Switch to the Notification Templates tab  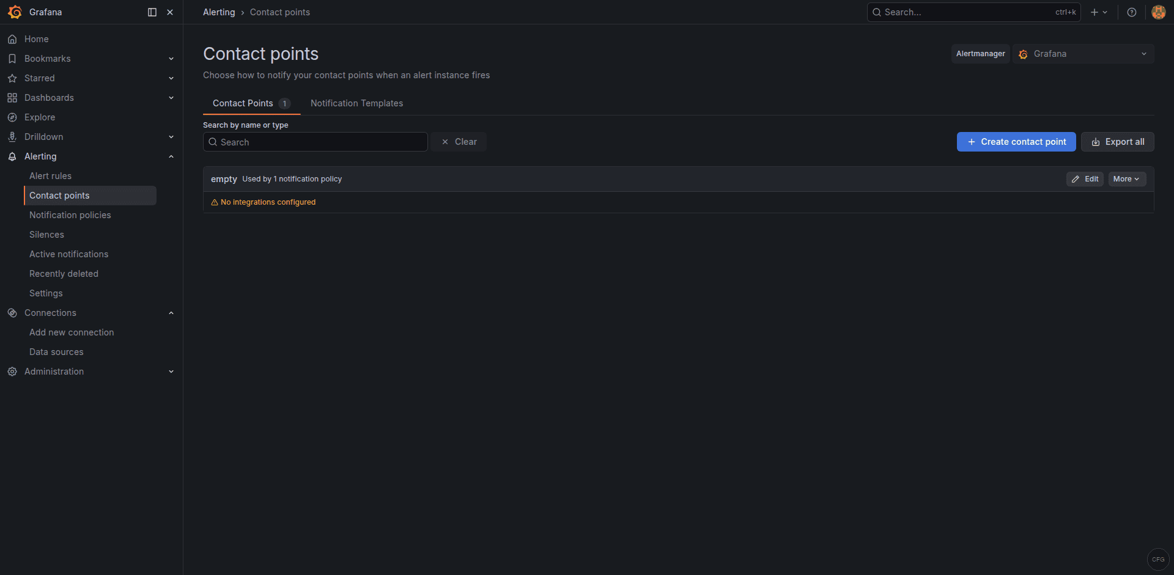(356, 103)
